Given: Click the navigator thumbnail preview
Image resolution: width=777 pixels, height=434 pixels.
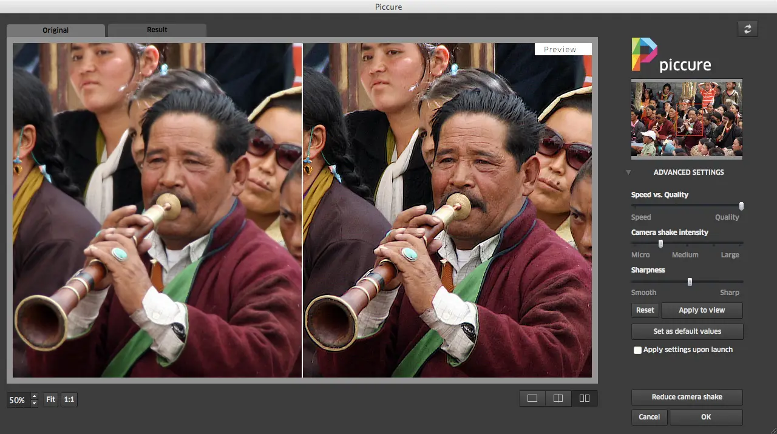Looking at the screenshot, I should click(687, 118).
